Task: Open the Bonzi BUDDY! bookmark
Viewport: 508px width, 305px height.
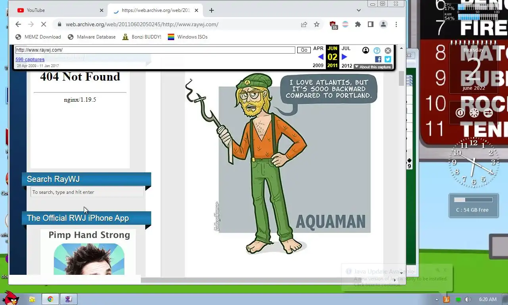Action: tap(142, 37)
